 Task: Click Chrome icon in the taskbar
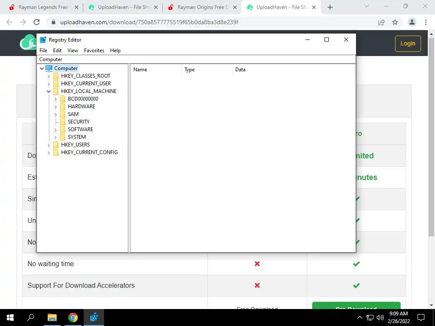tap(73, 318)
